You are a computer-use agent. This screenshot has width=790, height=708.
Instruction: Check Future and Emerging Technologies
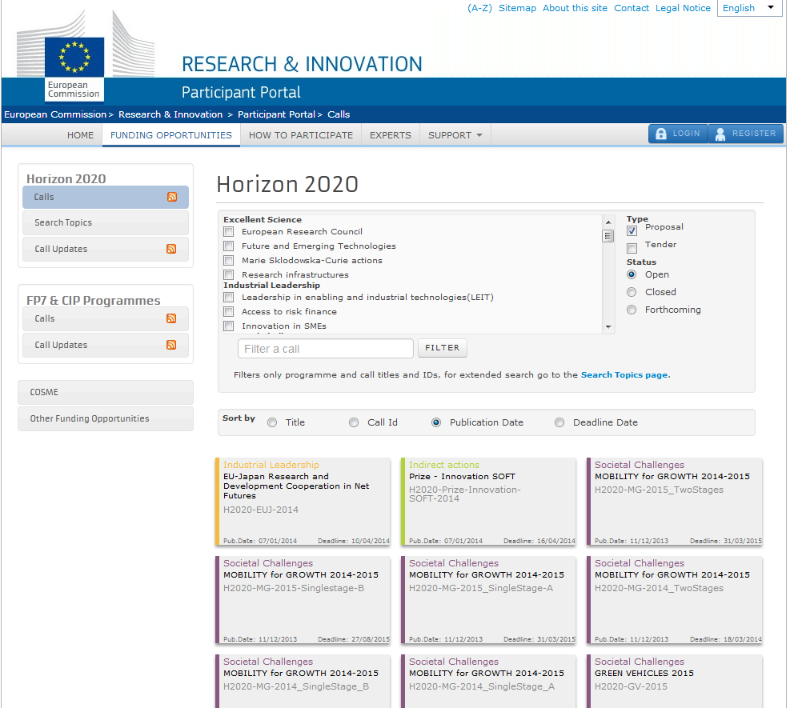229,246
